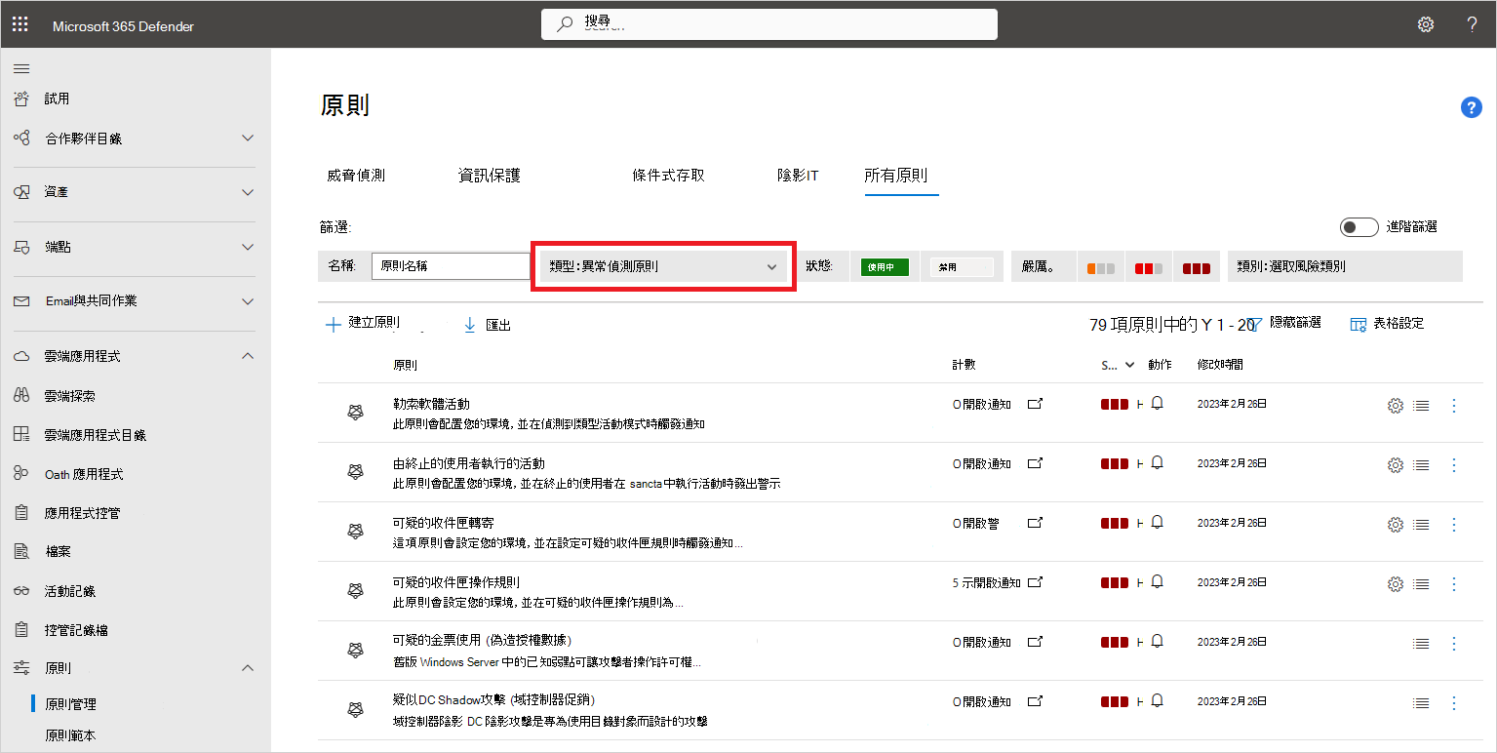Screen dimensions: 1497x753
Task: Open 檔案 in the sidebar
Action: (x=58, y=552)
